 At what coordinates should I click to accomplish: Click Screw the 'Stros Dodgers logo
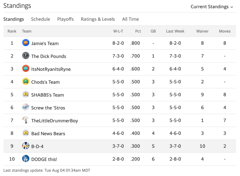click(x=26, y=107)
